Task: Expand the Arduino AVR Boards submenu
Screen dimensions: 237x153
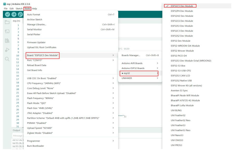Action: coord(140,63)
